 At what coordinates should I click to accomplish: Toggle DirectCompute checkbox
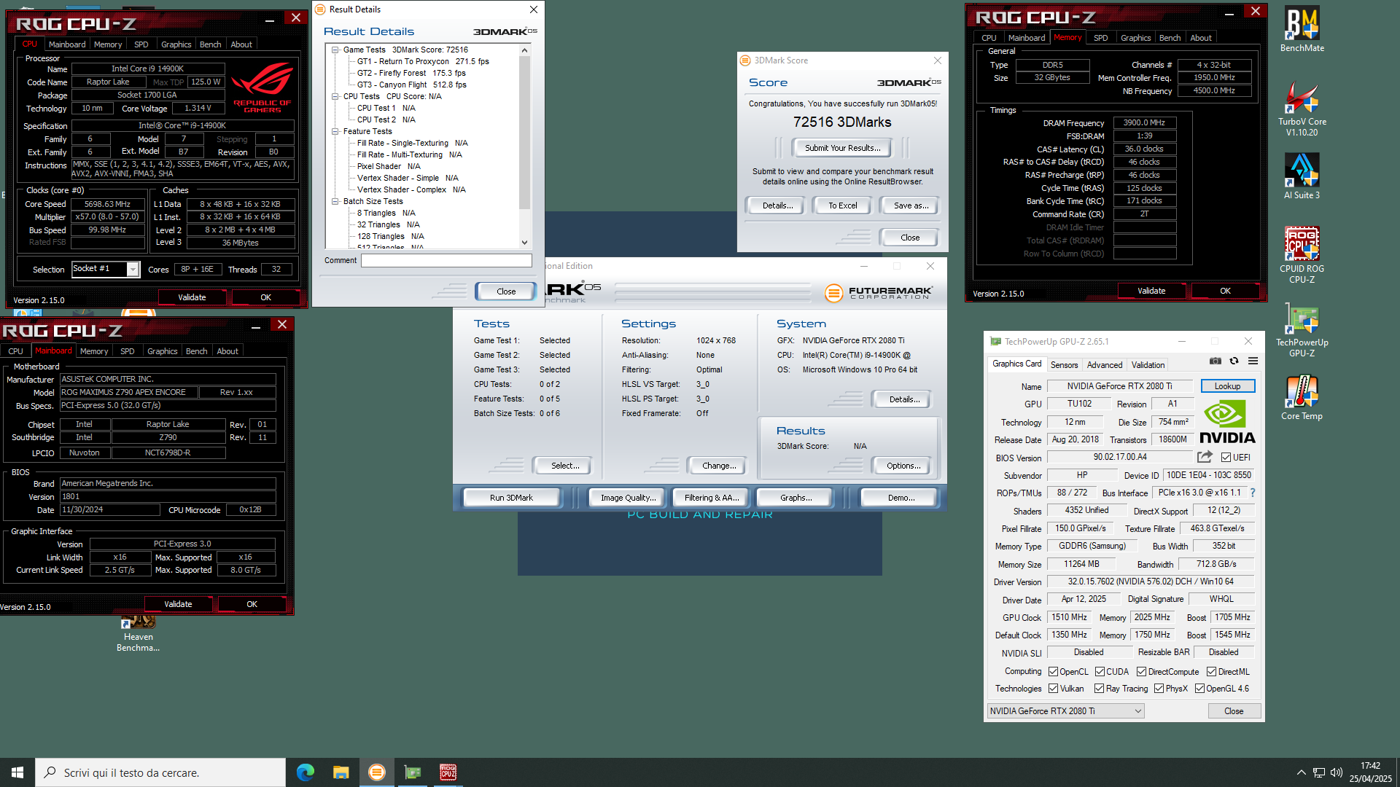(1142, 672)
